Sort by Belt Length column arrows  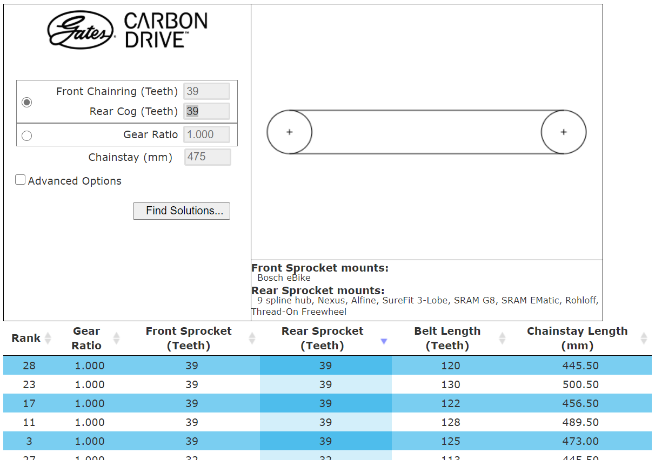[x=502, y=339]
